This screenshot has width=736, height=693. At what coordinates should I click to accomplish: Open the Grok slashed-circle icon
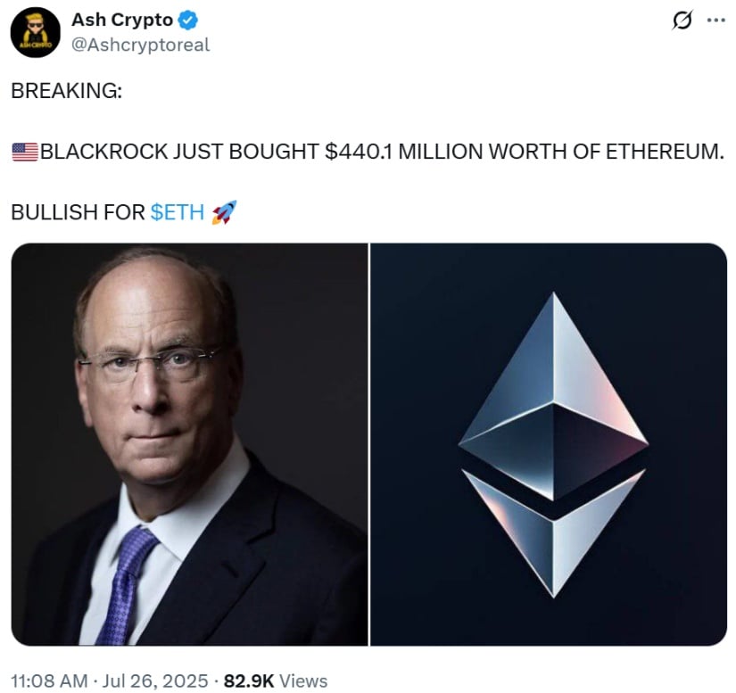pos(682,21)
